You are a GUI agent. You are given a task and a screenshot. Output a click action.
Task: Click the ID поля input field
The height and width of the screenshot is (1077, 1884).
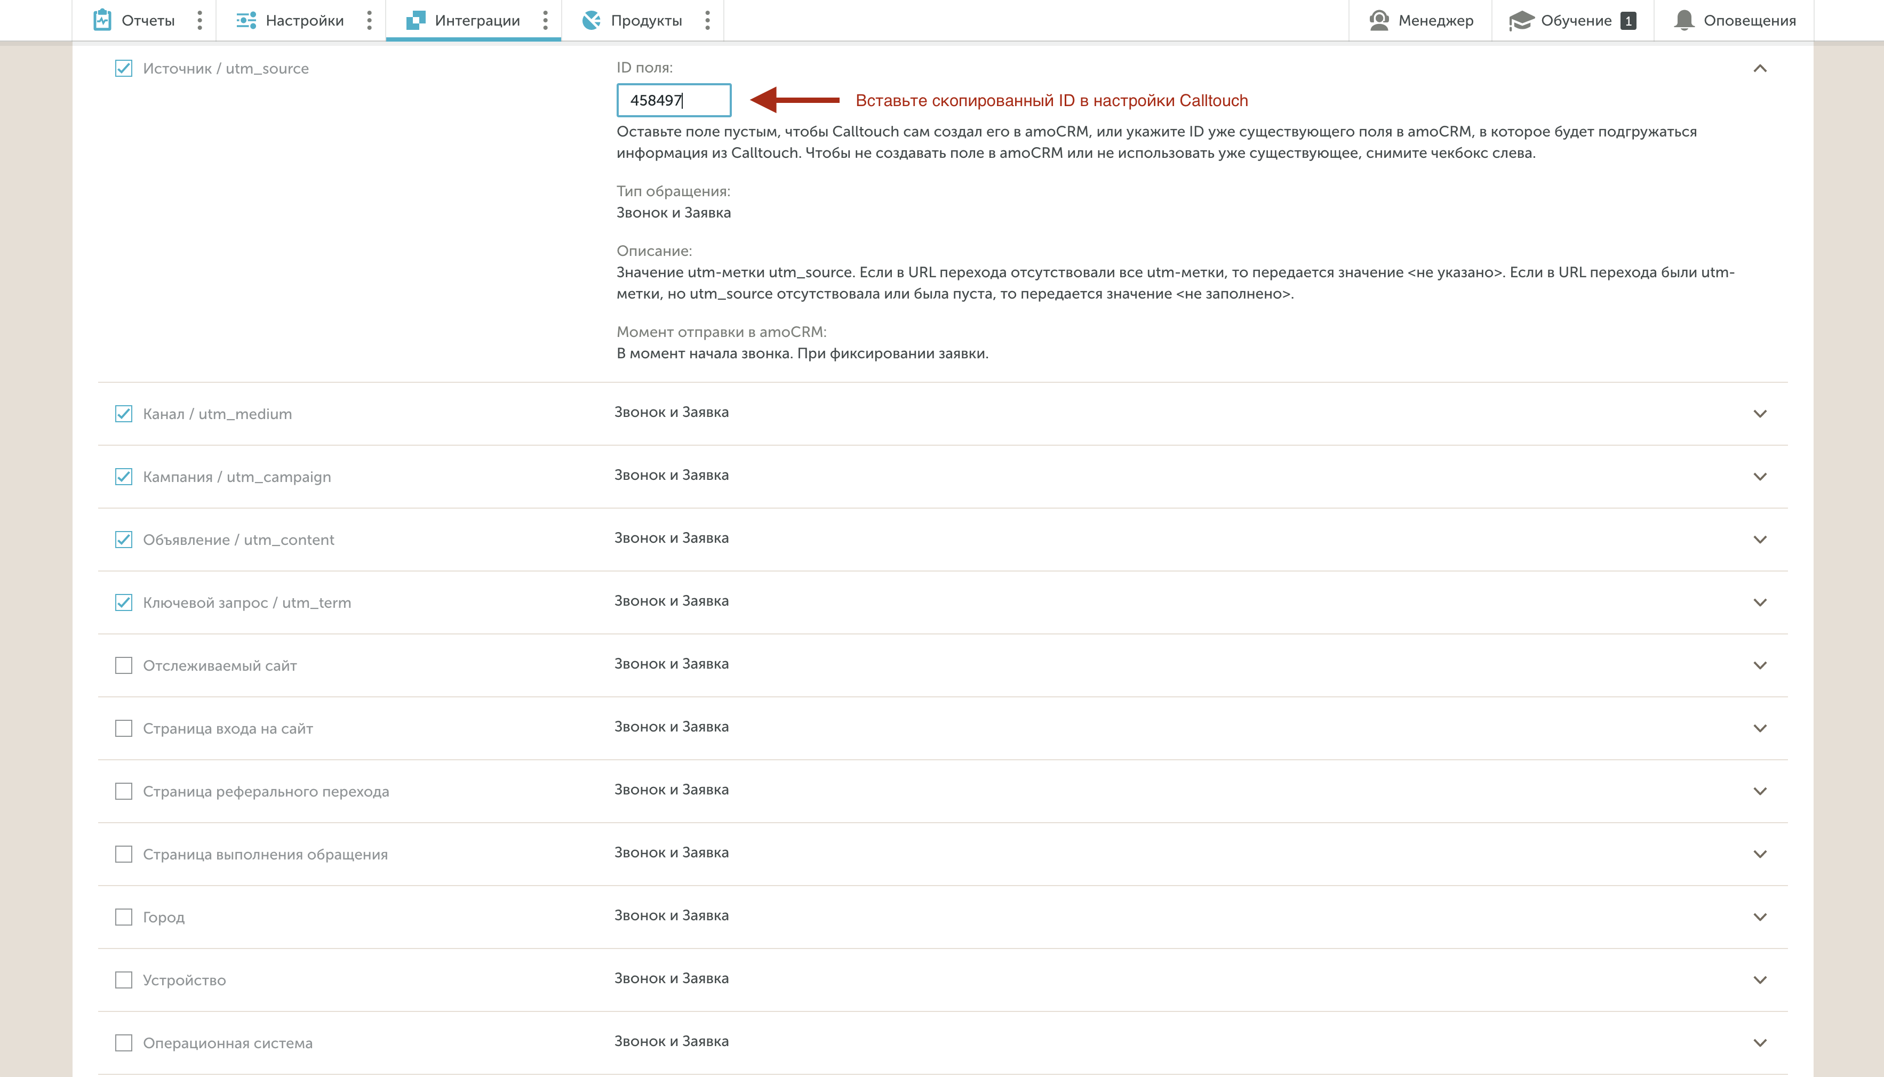point(673,100)
